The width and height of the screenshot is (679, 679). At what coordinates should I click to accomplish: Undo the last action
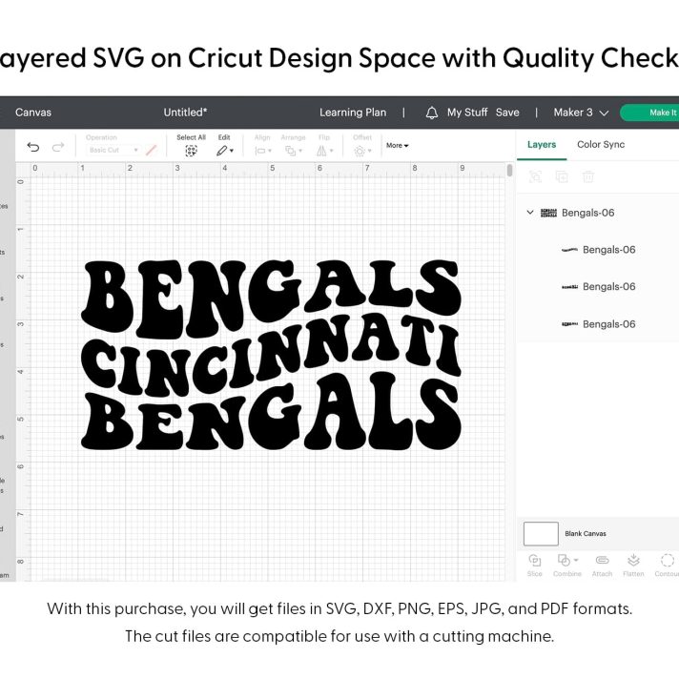[x=33, y=147]
